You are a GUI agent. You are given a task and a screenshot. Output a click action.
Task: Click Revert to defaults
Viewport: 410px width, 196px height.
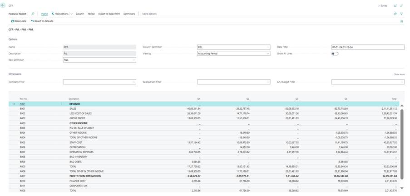(42, 21)
